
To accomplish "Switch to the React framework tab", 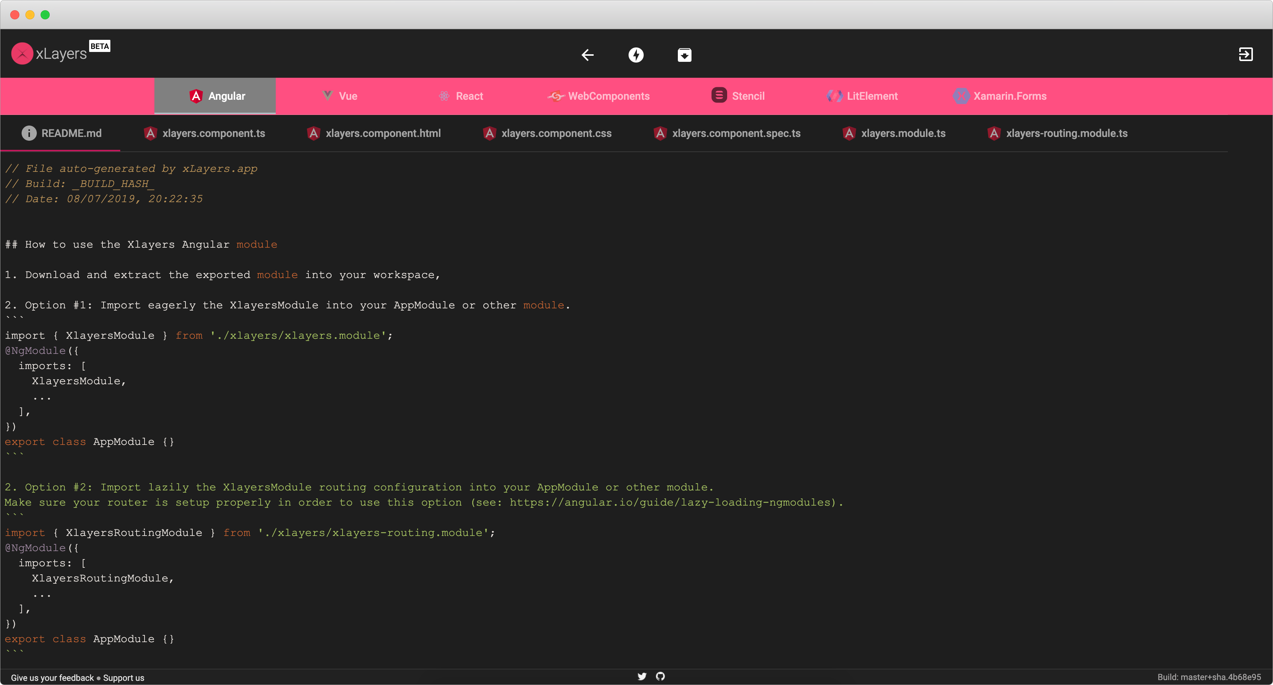I will [x=461, y=96].
